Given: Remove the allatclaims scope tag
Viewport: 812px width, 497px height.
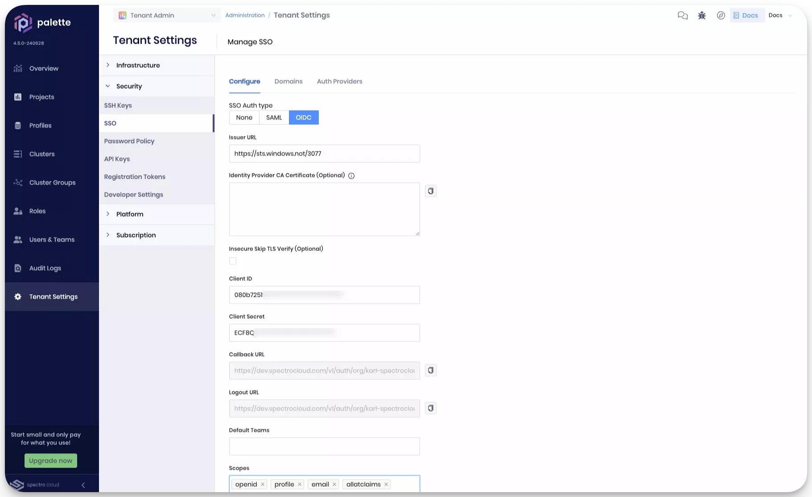Looking at the screenshot, I should (x=386, y=485).
